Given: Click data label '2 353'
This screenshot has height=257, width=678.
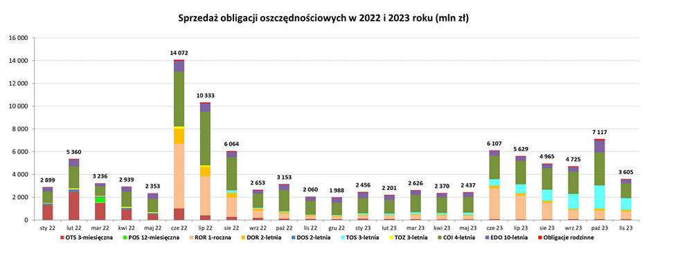Looking at the screenshot, I should point(152,187).
